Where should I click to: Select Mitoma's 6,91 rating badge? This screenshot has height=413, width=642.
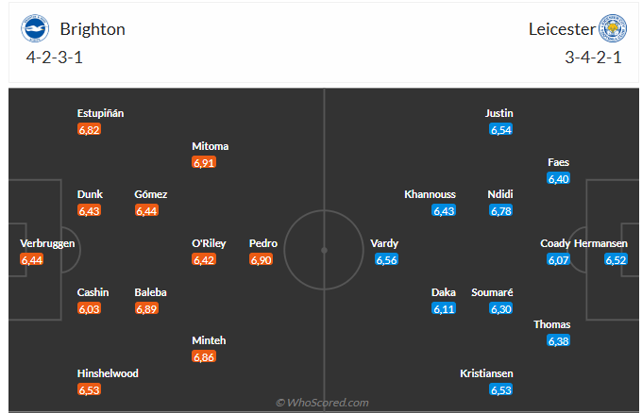click(203, 162)
